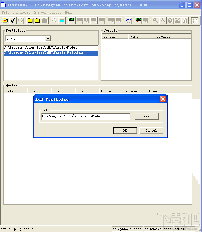Click the greyed ticker icon with question mark
The image size is (202, 232).
click(x=118, y=21)
